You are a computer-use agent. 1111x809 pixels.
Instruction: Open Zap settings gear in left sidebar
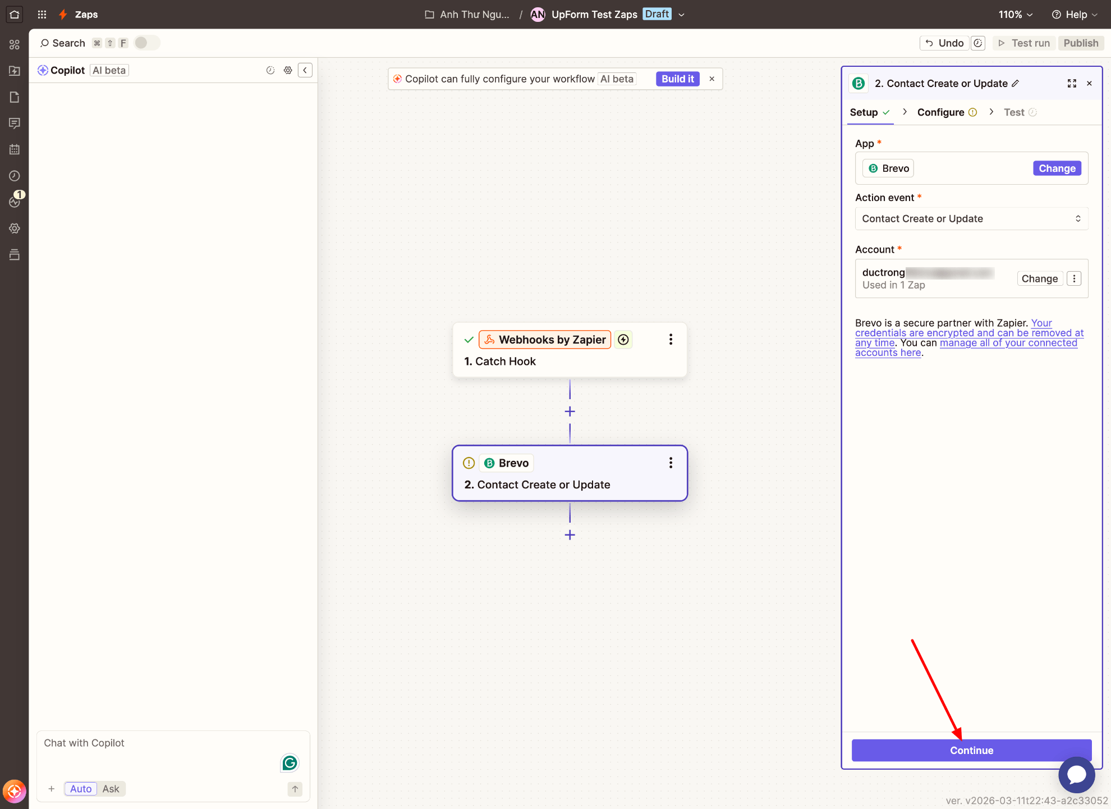15,228
